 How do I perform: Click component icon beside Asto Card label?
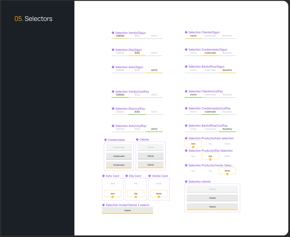(103, 176)
